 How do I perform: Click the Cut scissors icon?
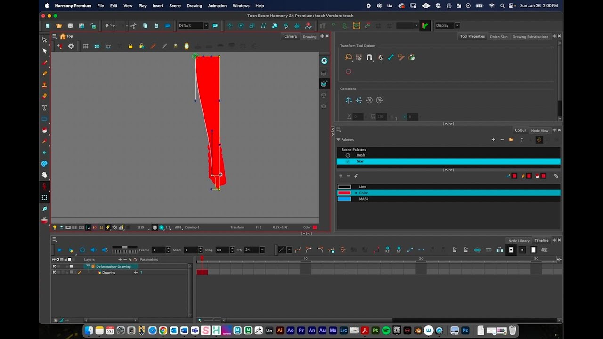133,25
